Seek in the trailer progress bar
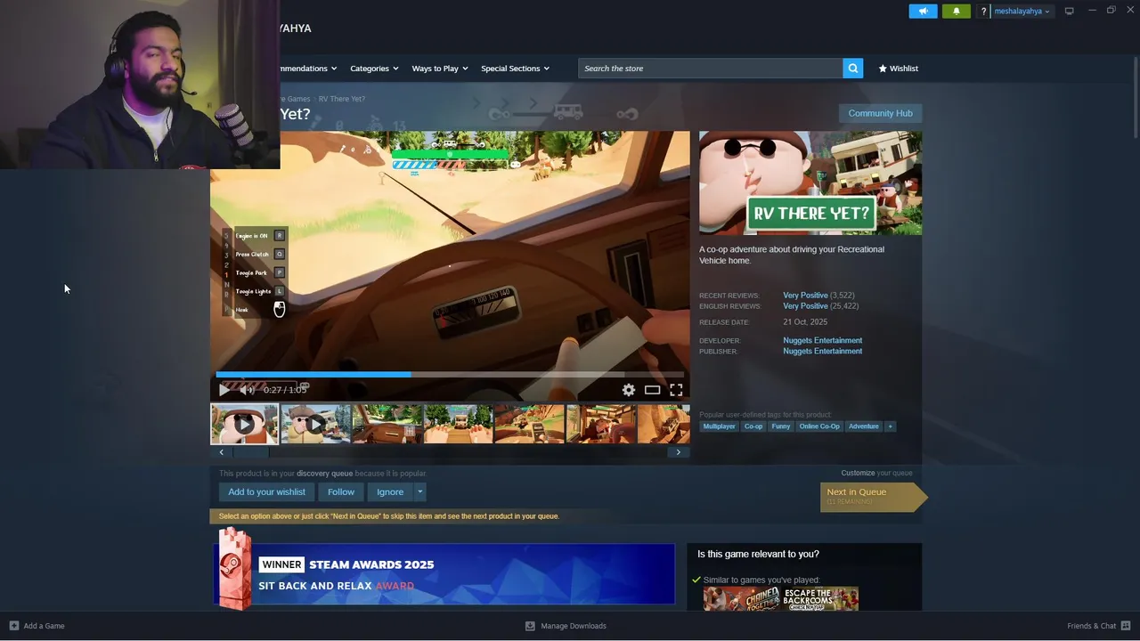1140x641 pixels. click(x=450, y=375)
